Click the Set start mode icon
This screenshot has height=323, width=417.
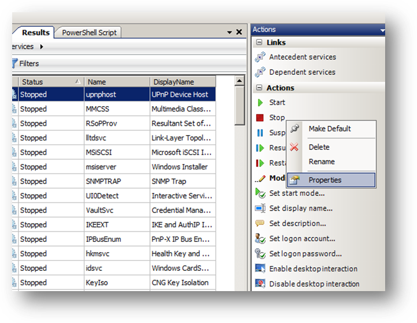click(x=260, y=193)
